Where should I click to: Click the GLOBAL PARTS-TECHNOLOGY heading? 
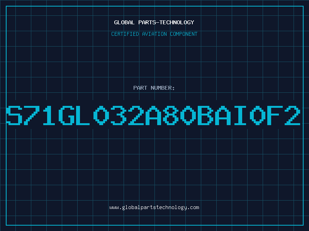pyautogui.click(x=154, y=22)
